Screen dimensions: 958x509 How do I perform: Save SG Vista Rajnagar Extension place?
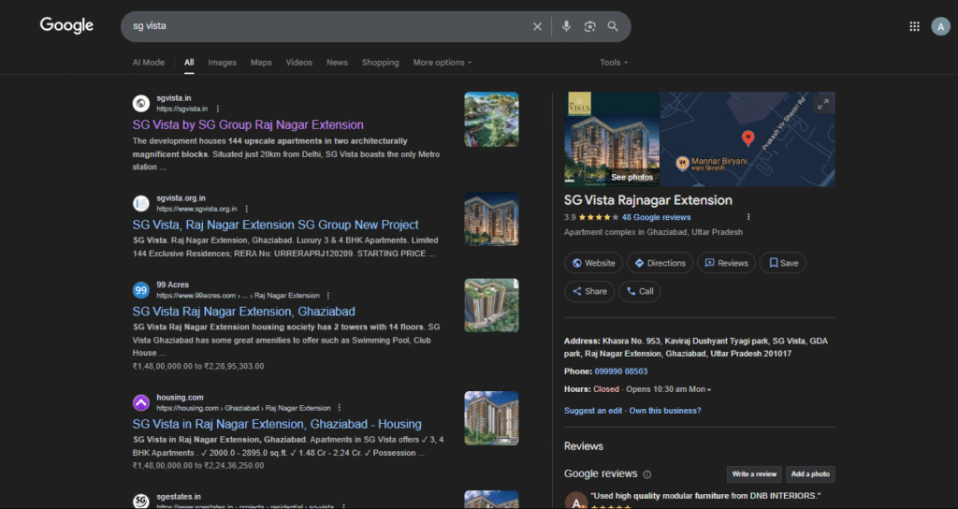click(x=783, y=263)
